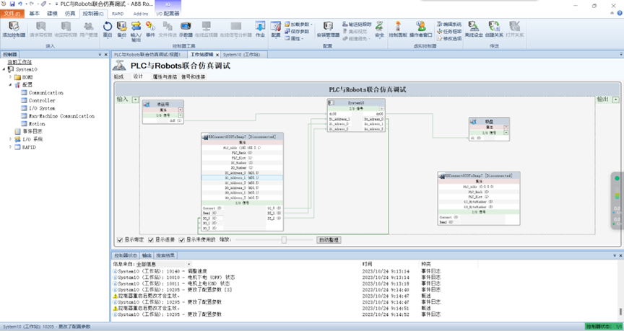Switch to the Add-Ins ribbon tab

pyautogui.click(x=141, y=14)
